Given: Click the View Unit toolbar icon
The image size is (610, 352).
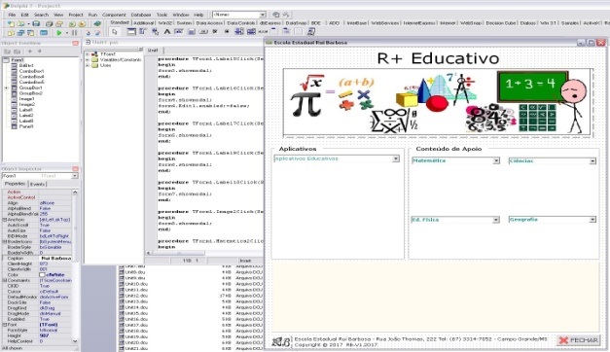Looking at the screenshot, I should coord(11,33).
